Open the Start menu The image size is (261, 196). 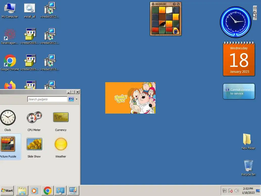(x=7, y=190)
